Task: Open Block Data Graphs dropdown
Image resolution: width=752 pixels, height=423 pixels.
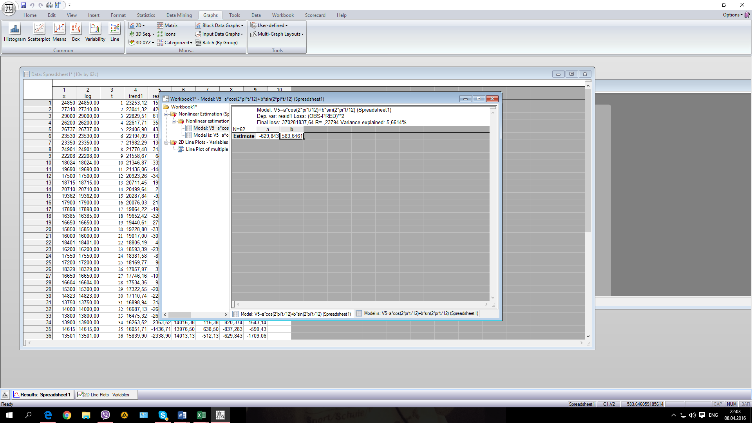Action: [219, 25]
